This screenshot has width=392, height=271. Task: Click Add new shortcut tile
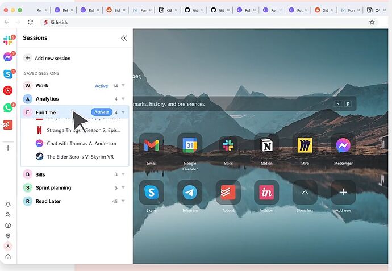tap(343, 192)
